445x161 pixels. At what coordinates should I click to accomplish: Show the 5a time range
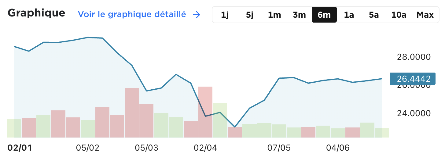(x=373, y=15)
